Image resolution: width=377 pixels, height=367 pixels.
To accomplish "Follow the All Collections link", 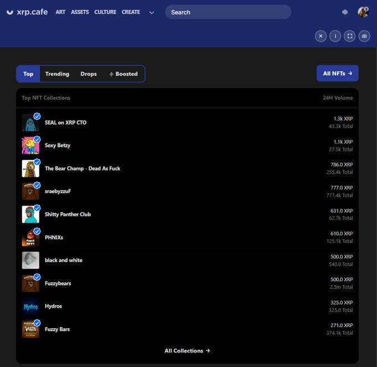I will [187, 351].
